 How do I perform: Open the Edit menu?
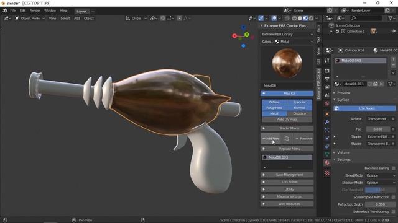click(x=22, y=11)
